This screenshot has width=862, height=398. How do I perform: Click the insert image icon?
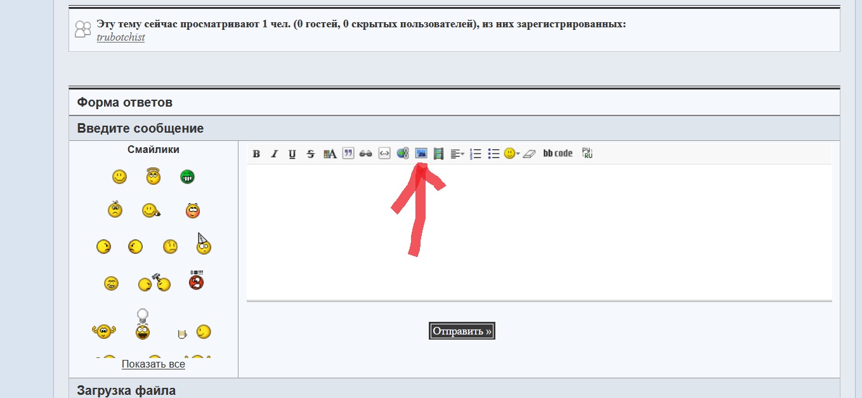click(x=421, y=153)
